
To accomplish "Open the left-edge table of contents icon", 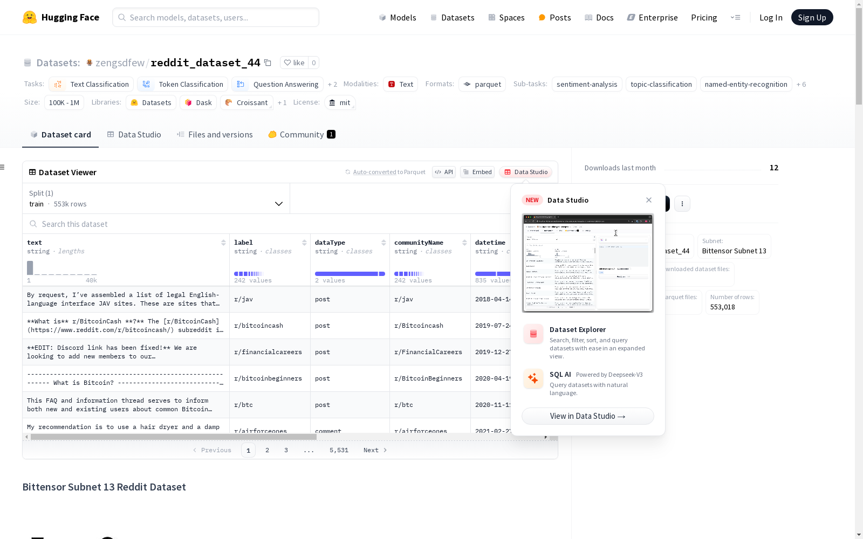I will click(2, 167).
